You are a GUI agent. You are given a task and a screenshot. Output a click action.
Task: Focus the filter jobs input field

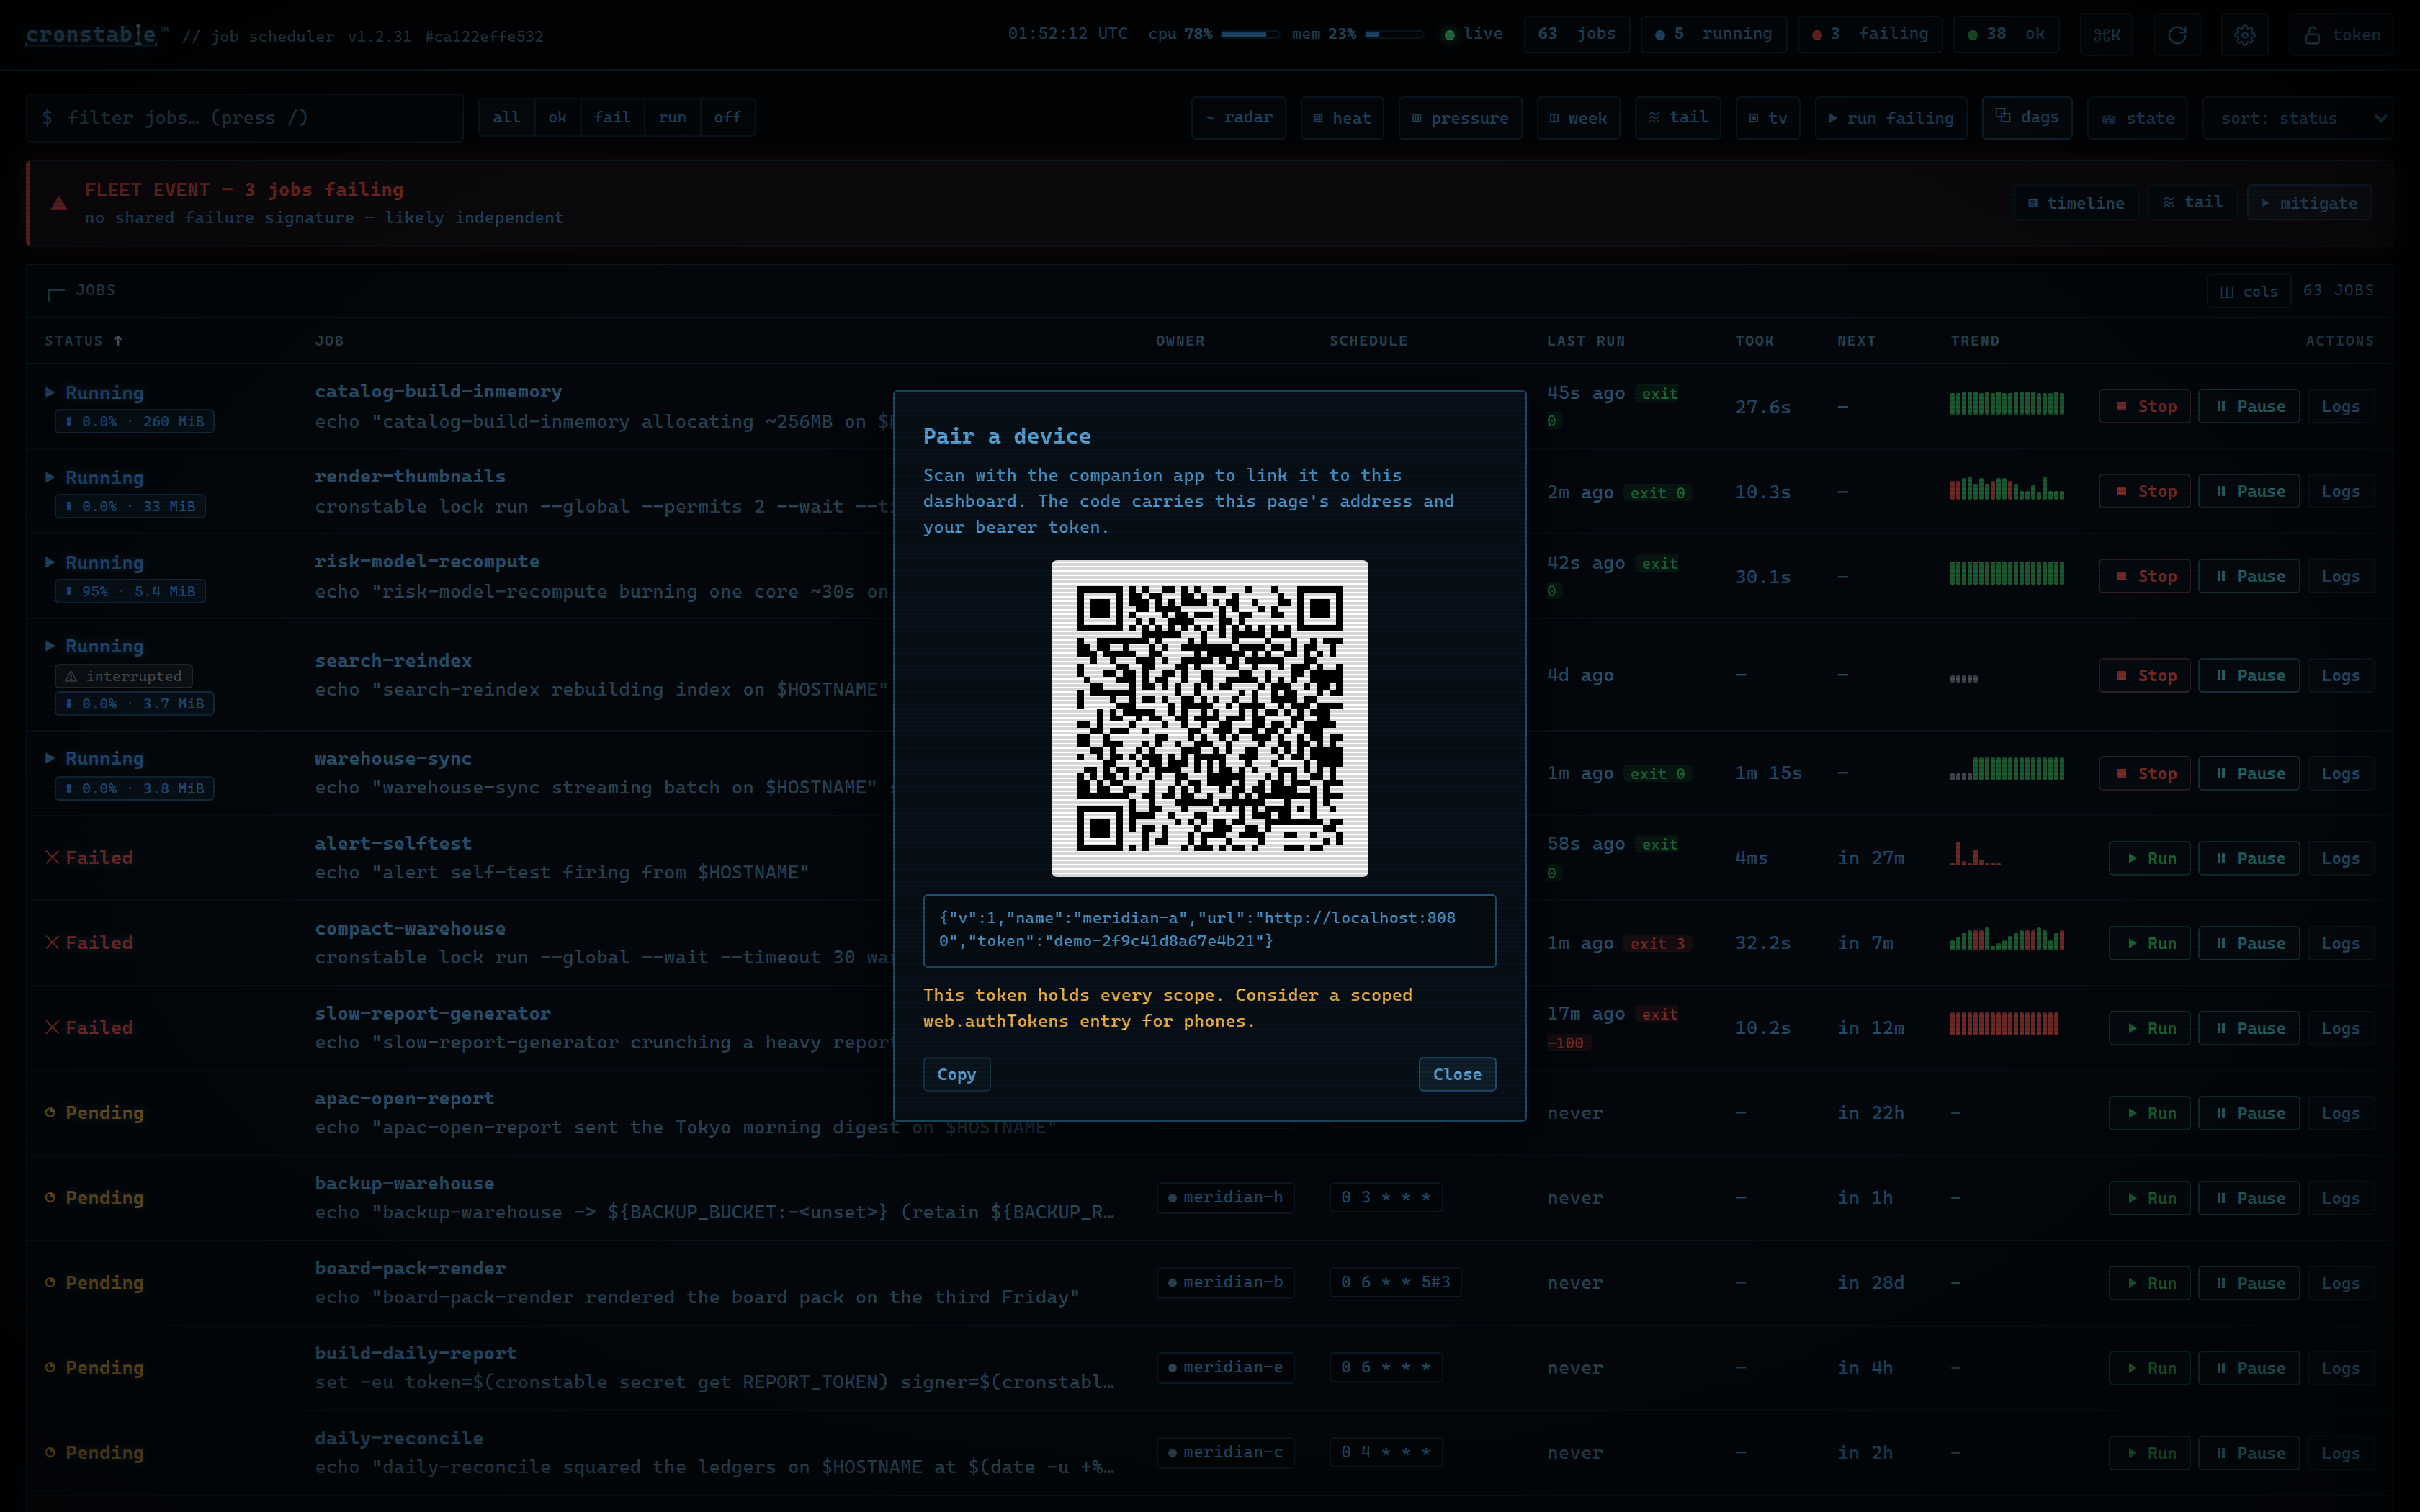click(x=245, y=118)
